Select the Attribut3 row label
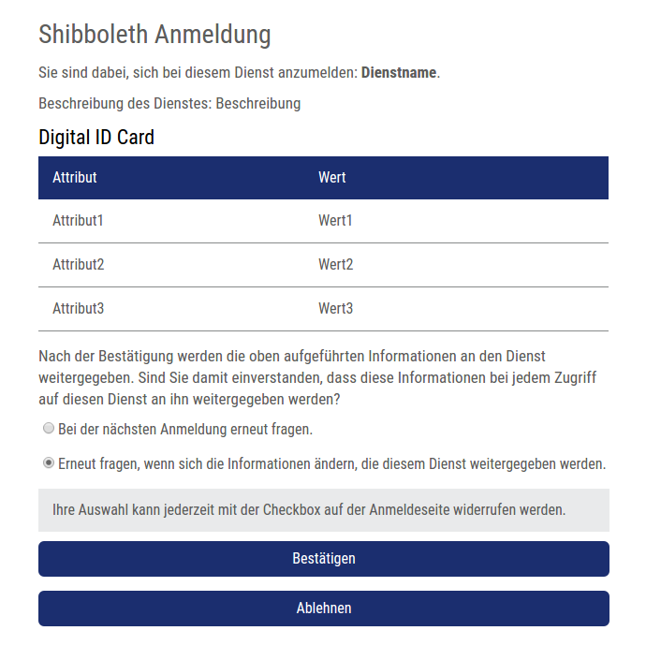The height and width of the screenshot is (660, 646). point(78,308)
